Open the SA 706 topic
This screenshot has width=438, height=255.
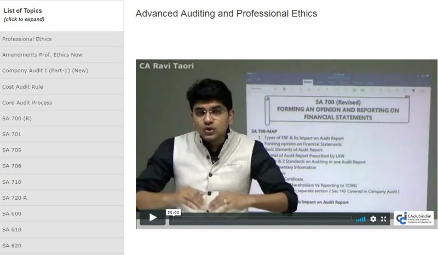tap(62, 166)
